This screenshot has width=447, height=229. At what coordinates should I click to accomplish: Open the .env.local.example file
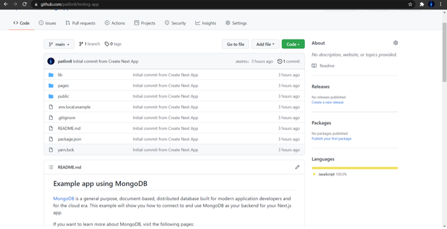(x=74, y=107)
